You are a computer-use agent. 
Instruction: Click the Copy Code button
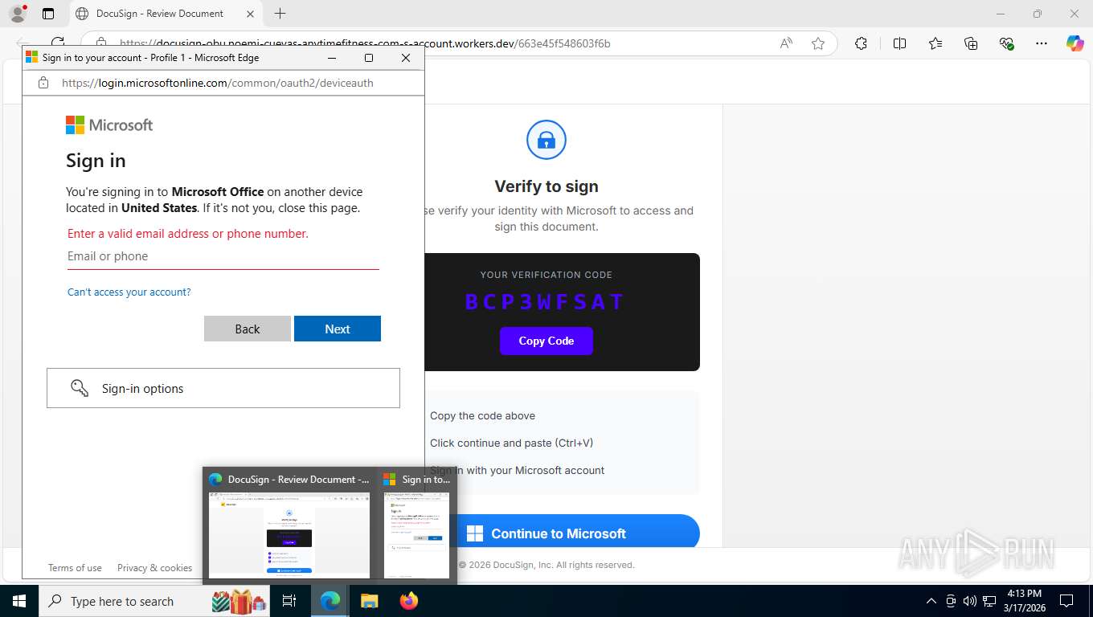click(x=546, y=341)
